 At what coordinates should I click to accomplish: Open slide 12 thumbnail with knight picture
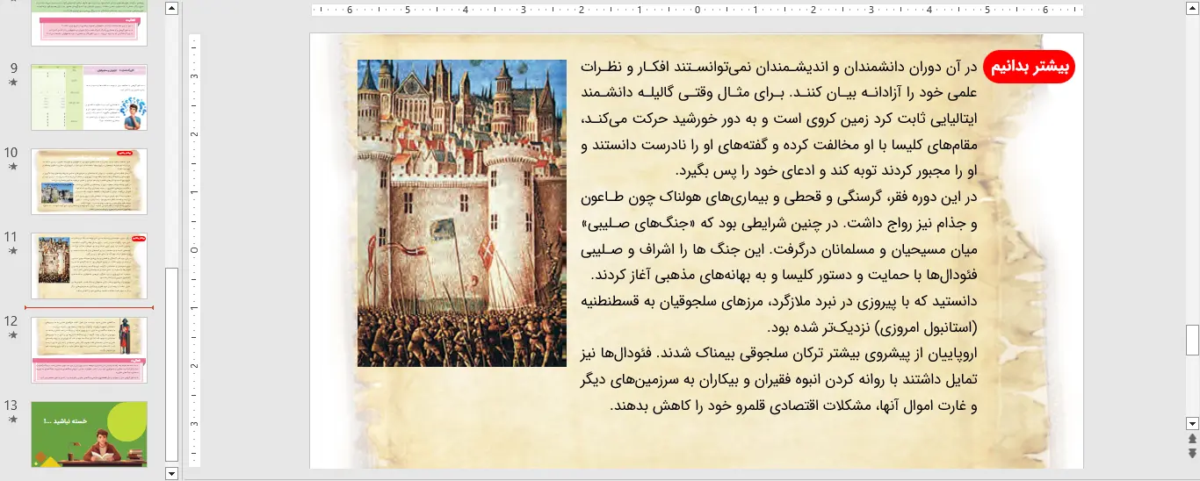pos(89,350)
